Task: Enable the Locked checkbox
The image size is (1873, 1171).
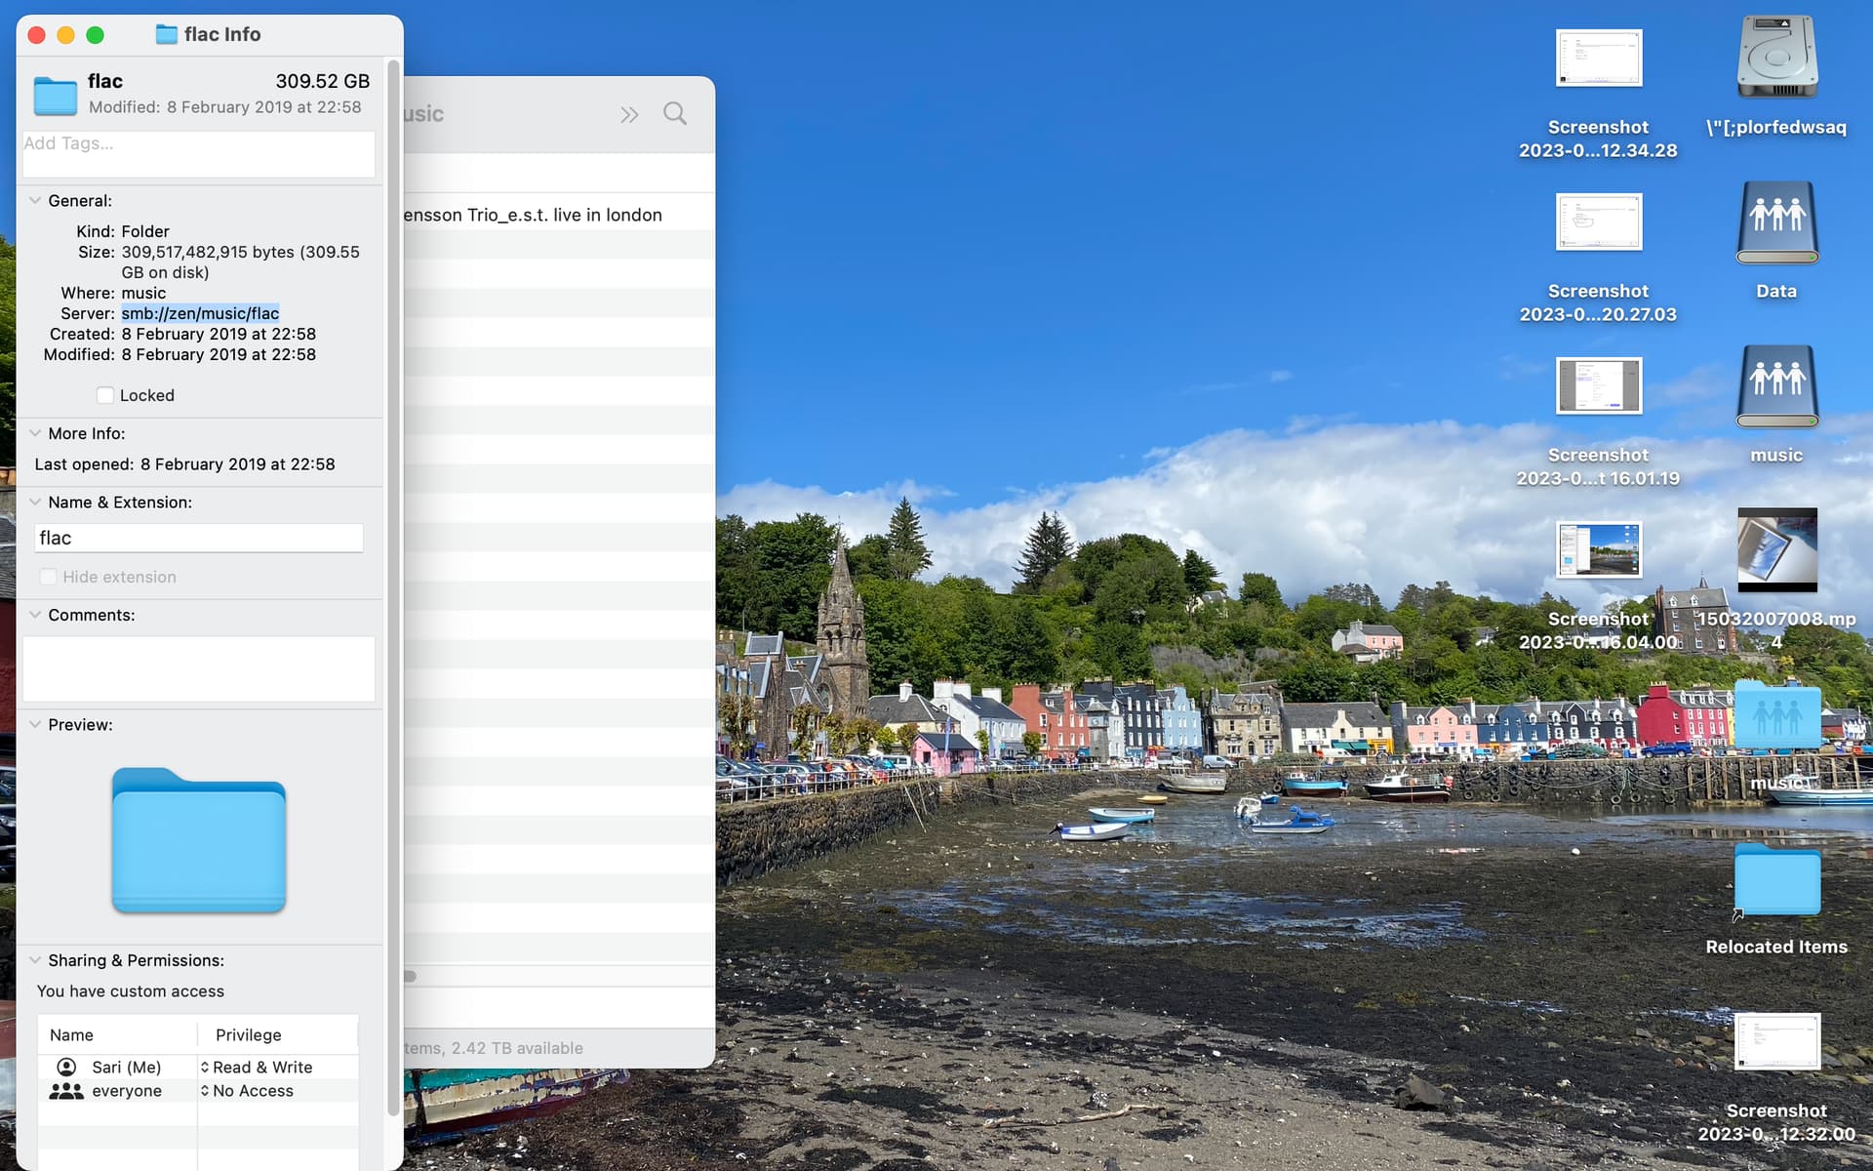Action: 105,395
